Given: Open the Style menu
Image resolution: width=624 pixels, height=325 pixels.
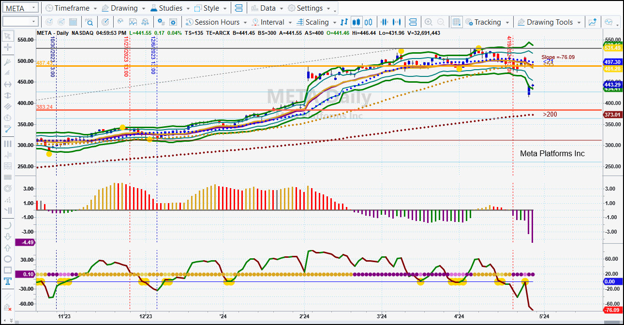Looking at the screenshot, I should (210, 8).
